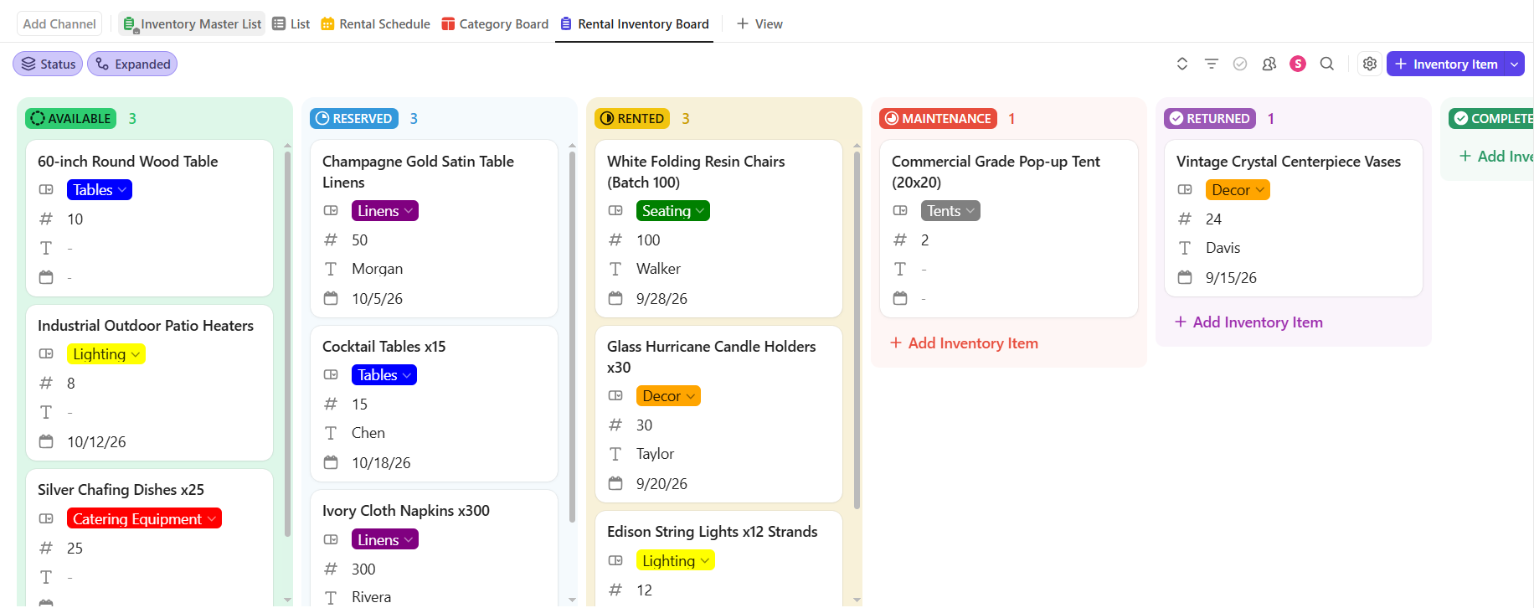Click the quantity 100 on Resin Chairs

[x=648, y=240]
